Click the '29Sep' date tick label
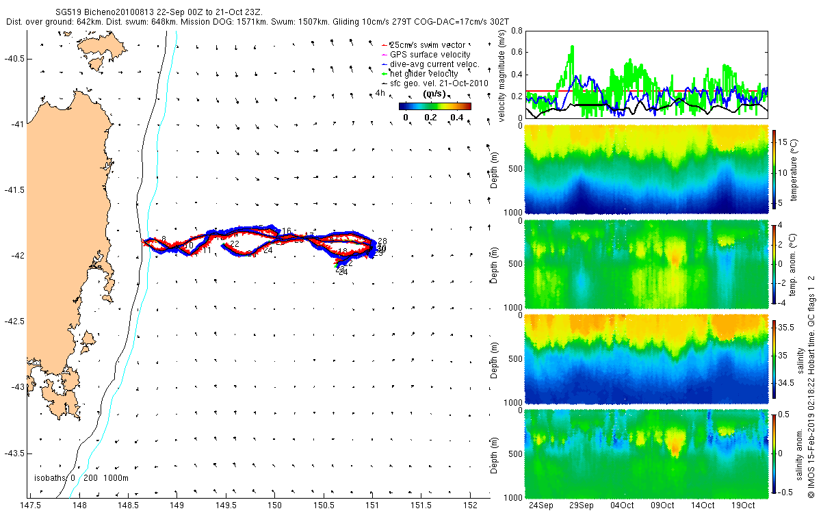The height and width of the screenshot is (513, 821). (582, 505)
